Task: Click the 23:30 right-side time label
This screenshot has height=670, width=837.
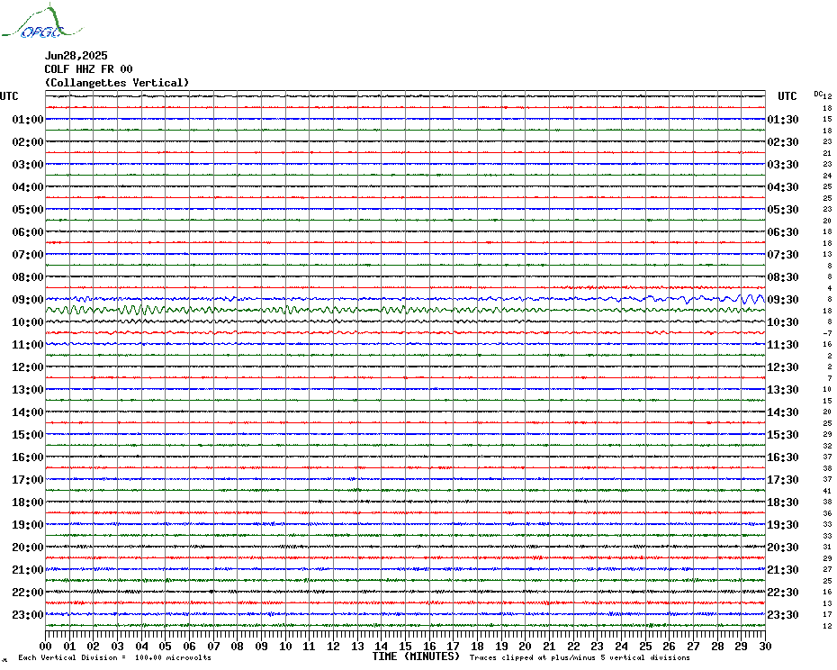Action: tap(783, 614)
